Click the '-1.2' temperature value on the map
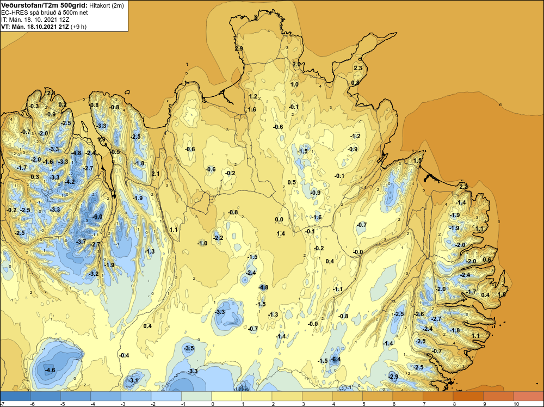The image size is (544, 407). [x=355, y=136]
